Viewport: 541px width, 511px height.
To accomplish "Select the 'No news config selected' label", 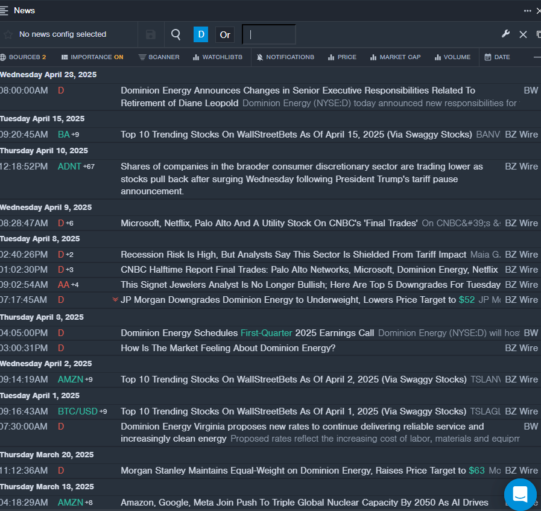I will pyautogui.click(x=63, y=34).
